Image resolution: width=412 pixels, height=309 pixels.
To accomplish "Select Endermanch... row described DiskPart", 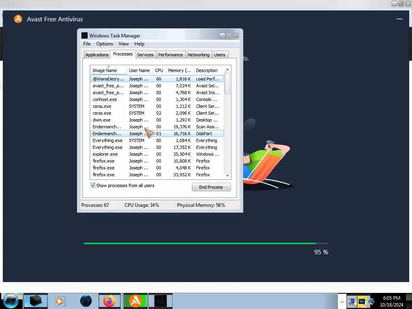I will pyautogui.click(x=157, y=134).
